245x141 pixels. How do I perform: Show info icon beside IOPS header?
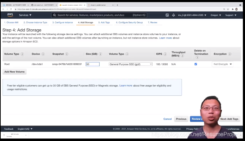165,54
